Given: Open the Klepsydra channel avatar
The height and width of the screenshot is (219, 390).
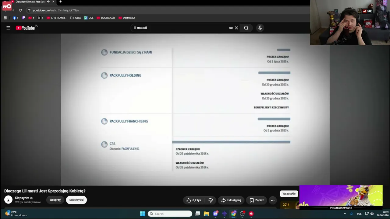Looking at the screenshot, I should click(9, 200).
